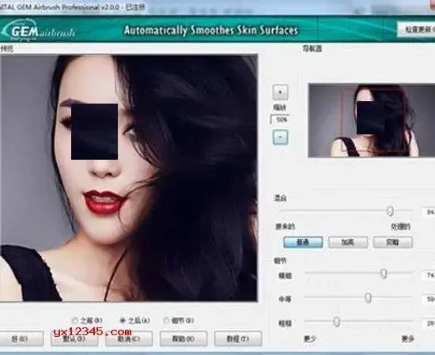Click the 普通 (Normal) blend mode button
The image size is (435, 355).
(303, 243)
